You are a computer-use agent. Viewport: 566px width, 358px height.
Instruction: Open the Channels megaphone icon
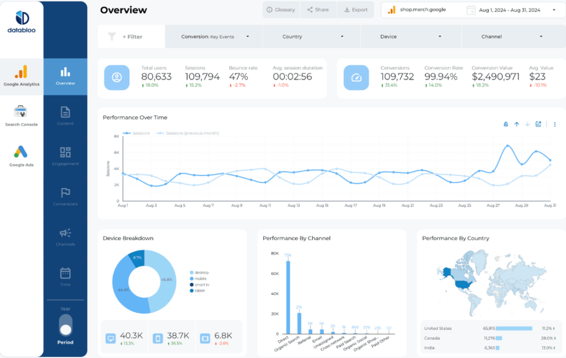click(65, 233)
